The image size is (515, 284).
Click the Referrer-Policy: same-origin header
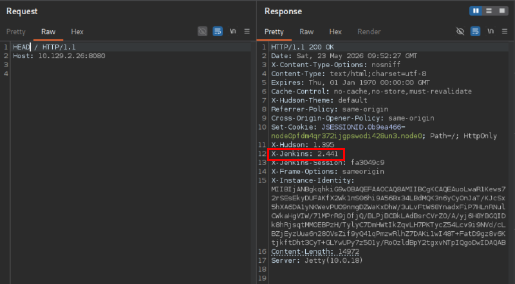click(x=330, y=109)
